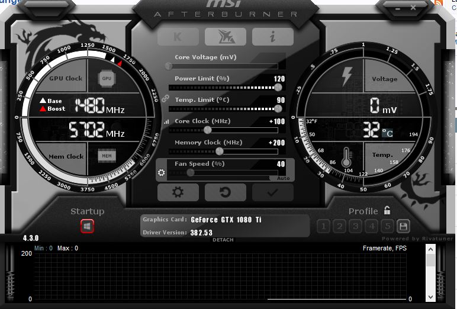Select profile slot 5
Image resolution: width=457 pixels, height=309 pixels.
387,226
